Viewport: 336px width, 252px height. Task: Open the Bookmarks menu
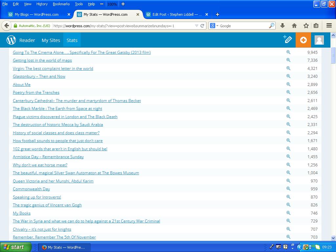pos(61,4)
